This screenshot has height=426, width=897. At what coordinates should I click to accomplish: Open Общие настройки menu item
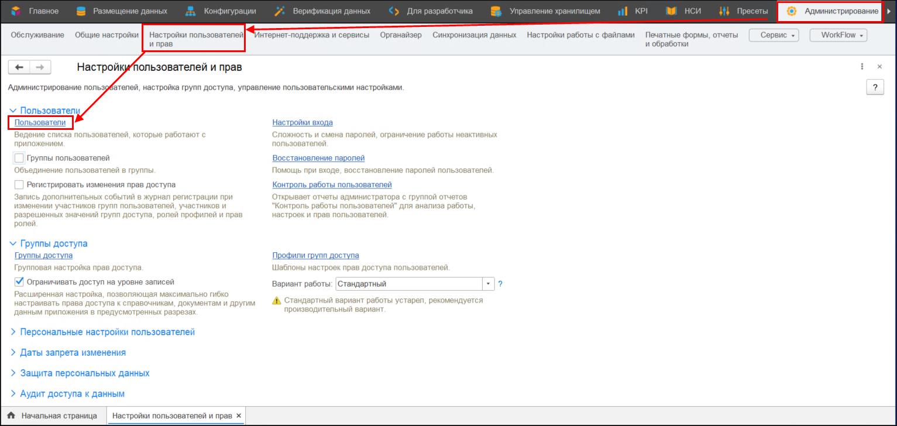pyautogui.click(x=106, y=35)
